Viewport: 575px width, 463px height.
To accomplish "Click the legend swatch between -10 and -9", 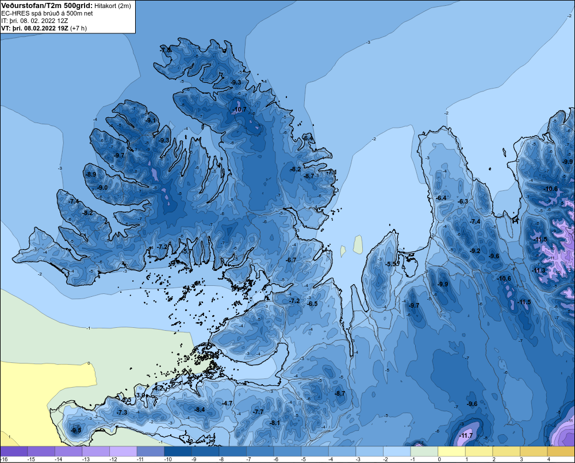I will click(x=178, y=451).
